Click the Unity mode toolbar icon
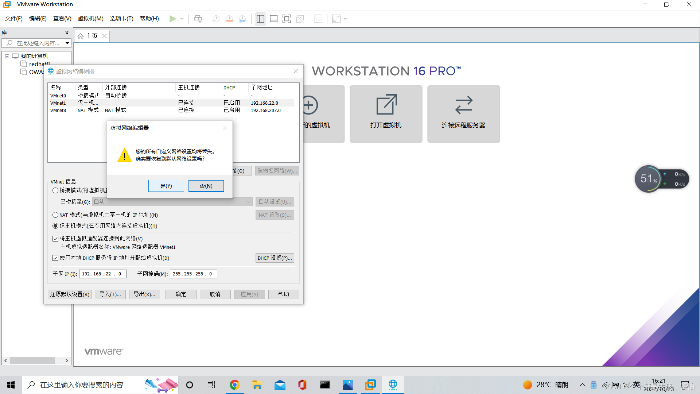The width and height of the screenshot is (700, 394). [300, 19]
